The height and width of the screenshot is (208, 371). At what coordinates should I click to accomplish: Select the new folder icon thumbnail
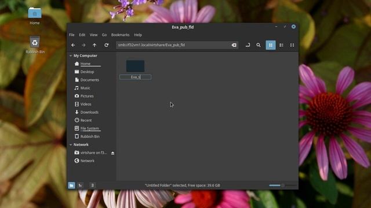coord(135,66)
